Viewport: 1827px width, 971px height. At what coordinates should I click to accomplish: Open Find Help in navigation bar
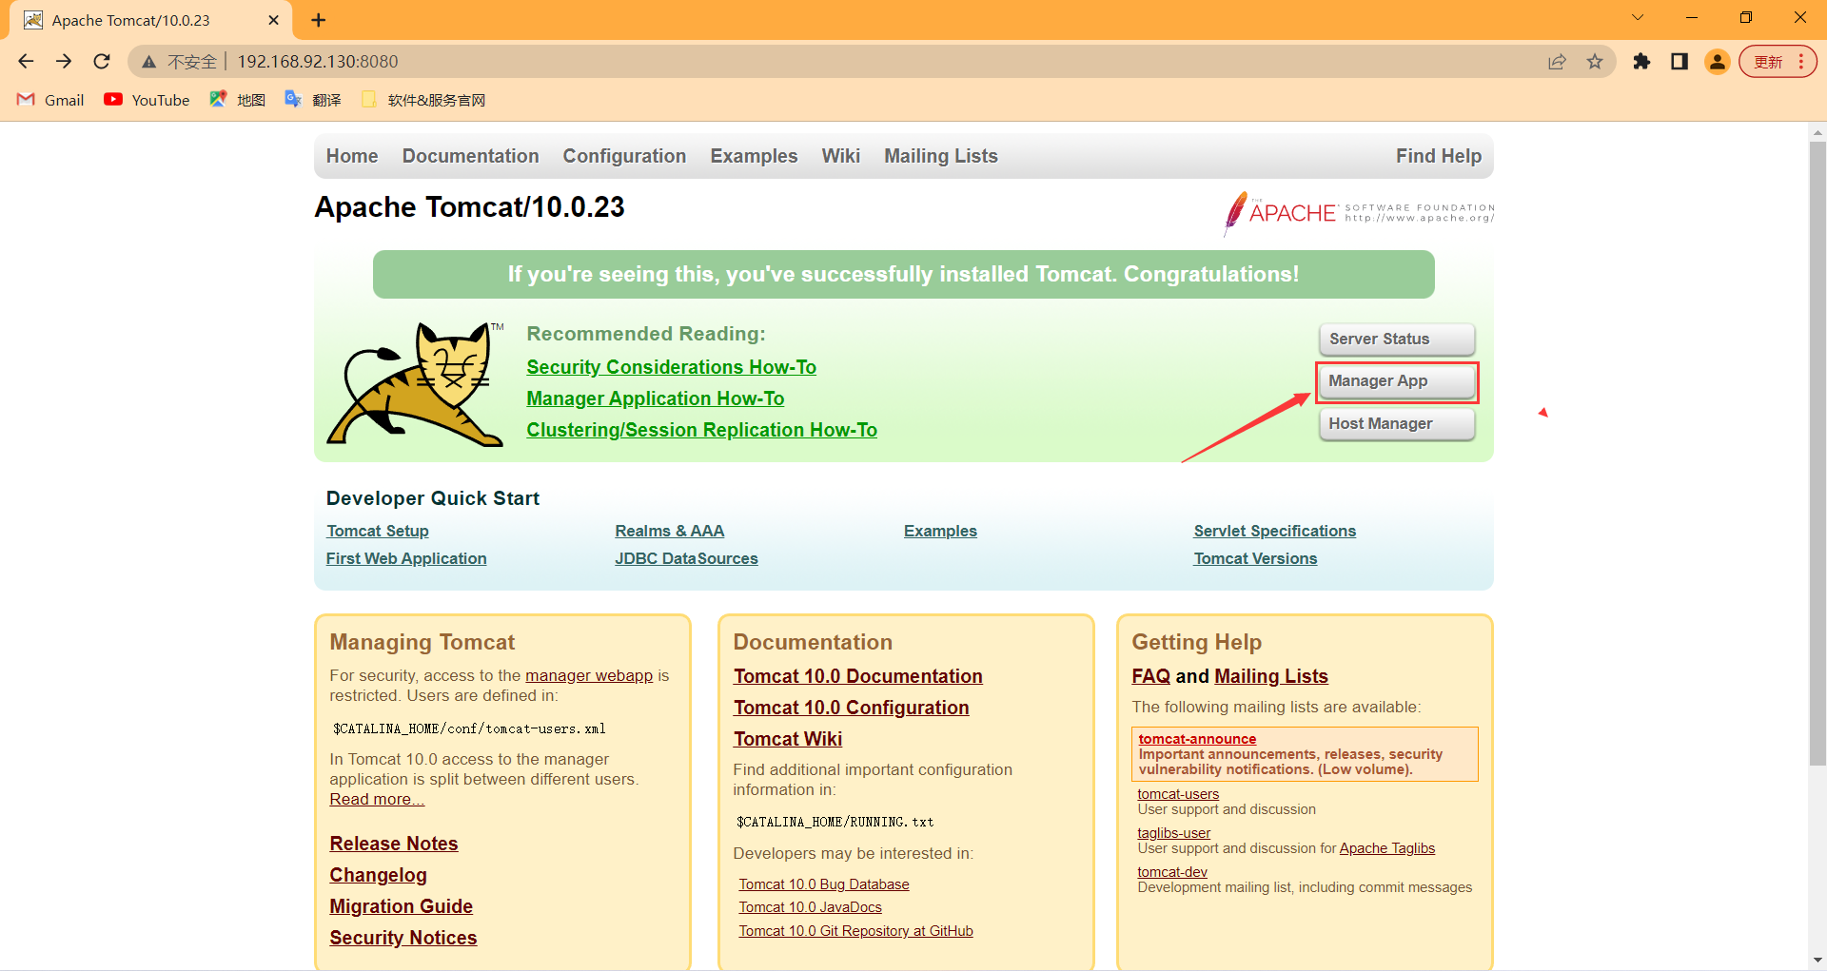pyautogui.click(x=1439, y=156)
